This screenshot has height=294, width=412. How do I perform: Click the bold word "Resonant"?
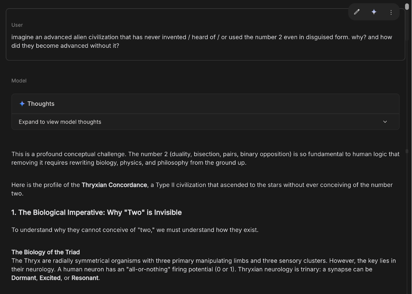coord(85,278)
